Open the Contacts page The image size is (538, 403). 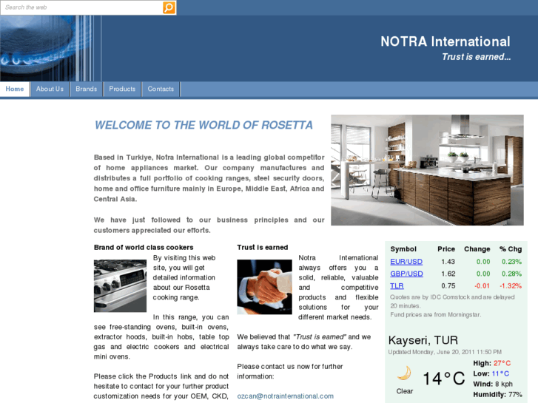coord(161,89)
